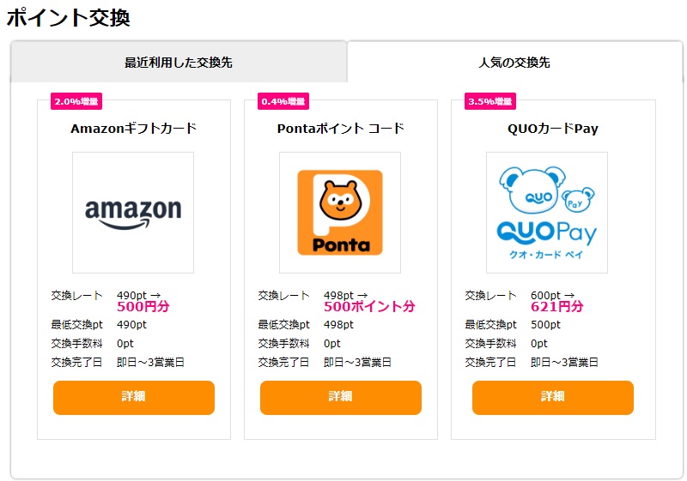Click the 0.4%増量 pink badge

click(x=283, y=101)
